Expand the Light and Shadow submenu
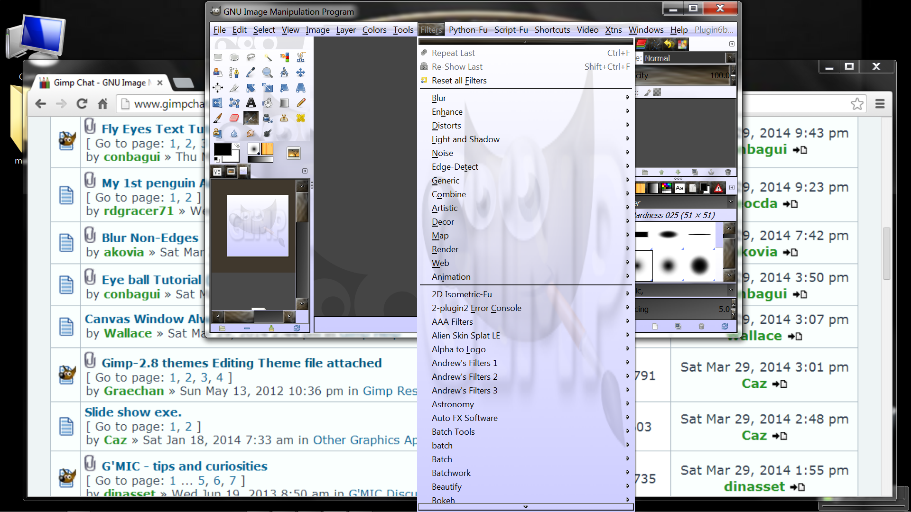 click(526, 139)
